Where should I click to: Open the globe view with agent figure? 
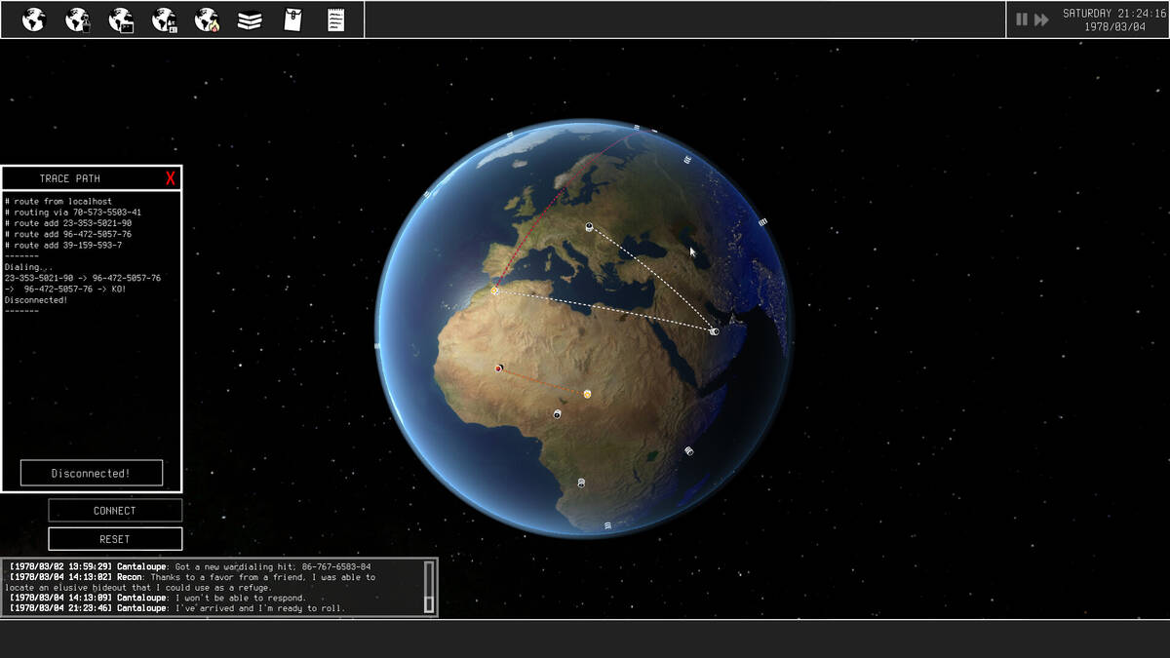click(77, 19)
